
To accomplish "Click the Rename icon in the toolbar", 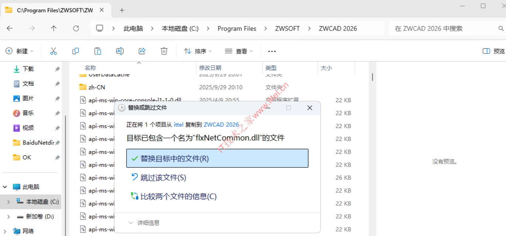I will click(120, 51).
